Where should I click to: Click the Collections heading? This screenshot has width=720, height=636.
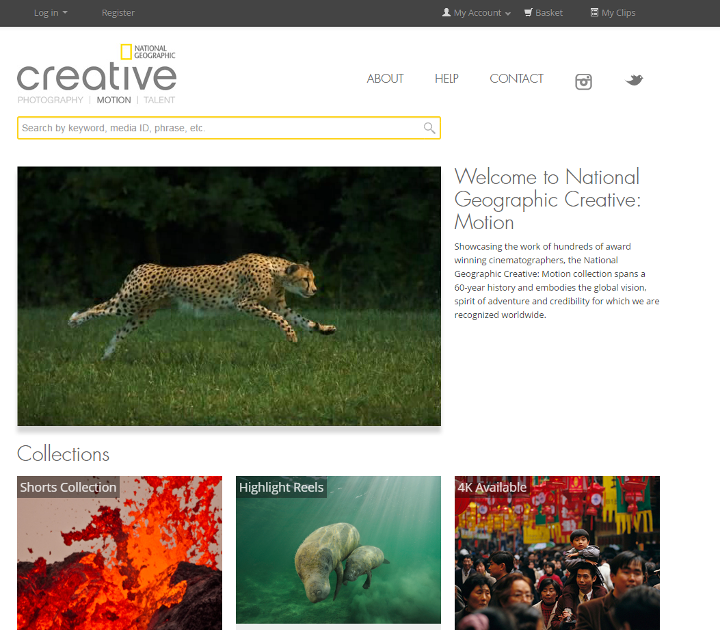pyautogui.click(x=64, y=453)
